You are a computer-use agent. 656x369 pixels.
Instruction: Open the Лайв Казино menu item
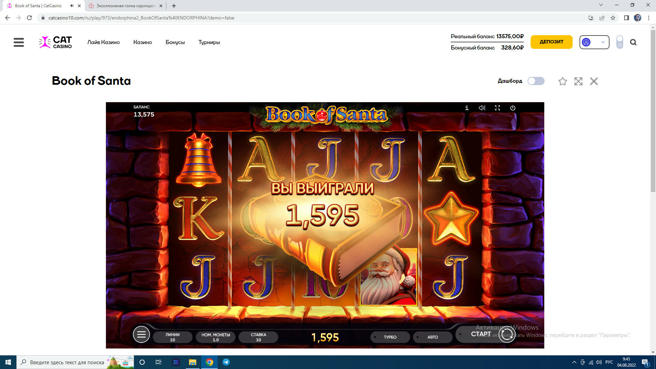[104, 42]
